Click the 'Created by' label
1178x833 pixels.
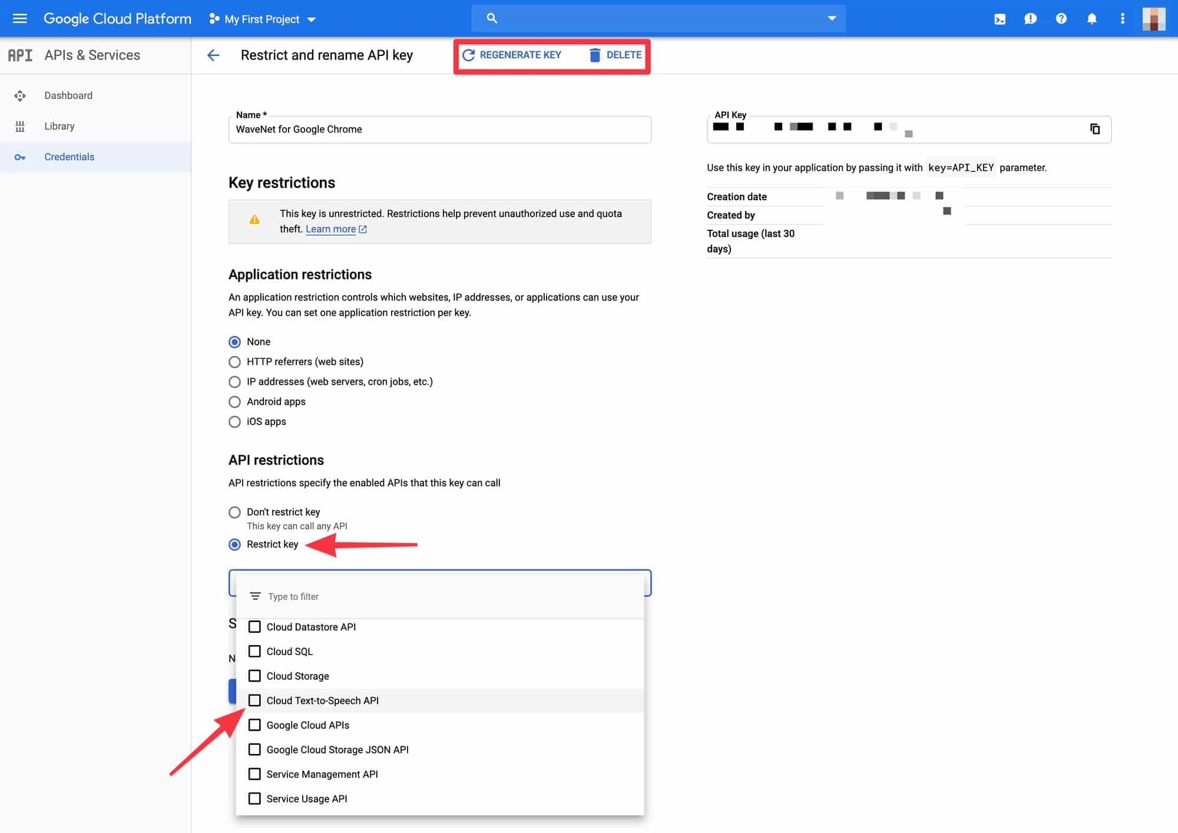coord(730,215)
